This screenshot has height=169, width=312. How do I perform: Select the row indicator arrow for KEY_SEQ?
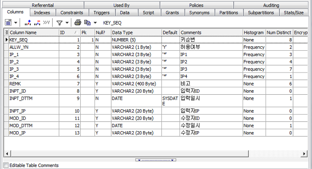coord(7,40)
